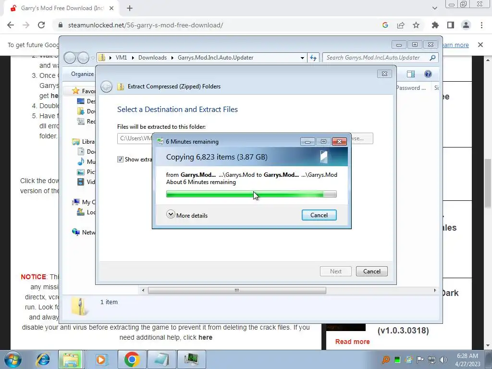
Task: Cancel the copying operation
Action: pyautogui.click(x=319, y=215)
